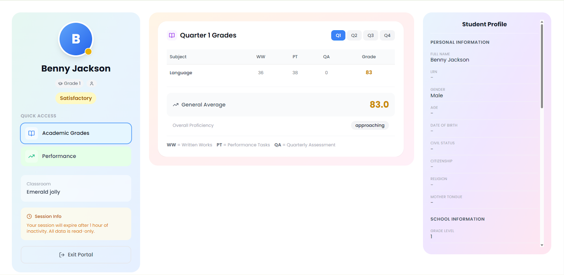Click the clock icon by Session Info
564x275 pixels.
pyautogui.click(x=29, y=216)
